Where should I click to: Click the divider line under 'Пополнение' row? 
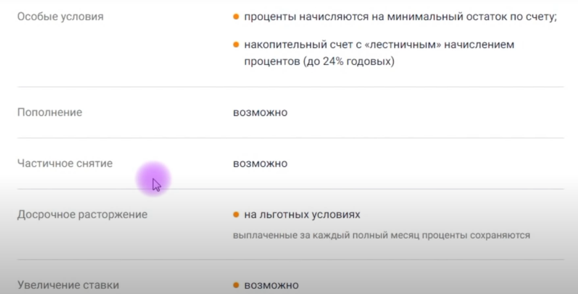(290, 138)
